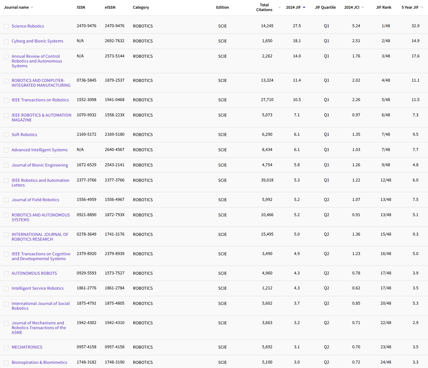Sort by Journal name arrow
Screen dimensions: 428x368
(x=32, y=7)
